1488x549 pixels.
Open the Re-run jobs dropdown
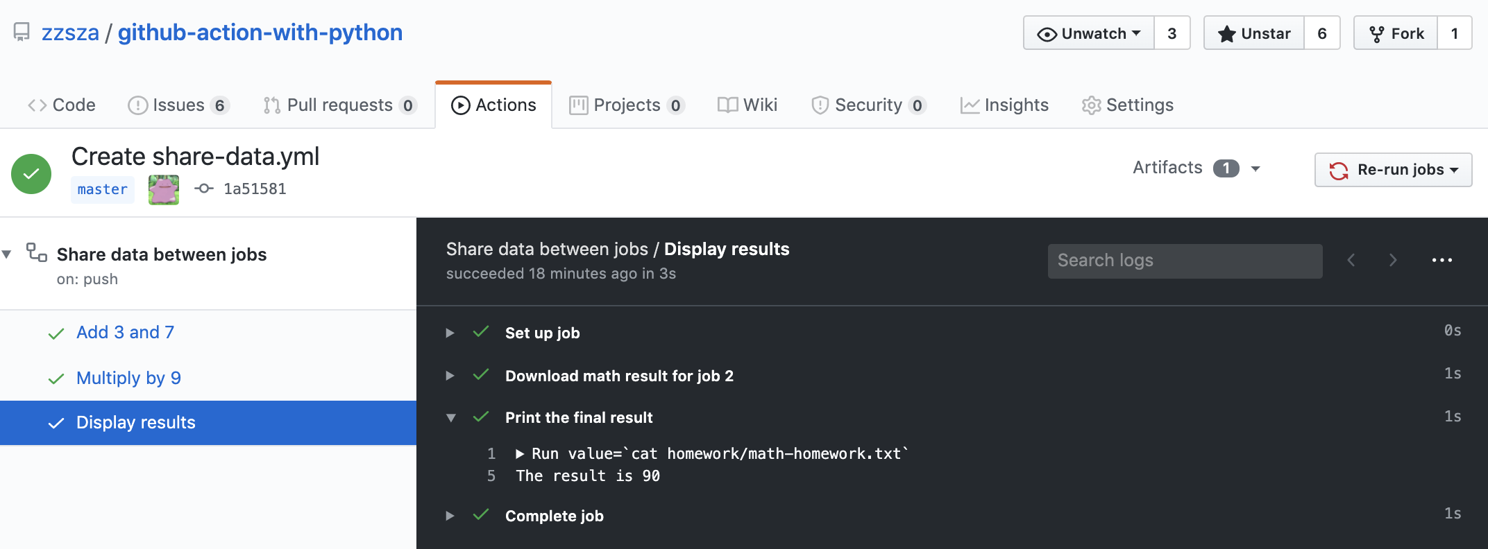[x=1393, y=170]
